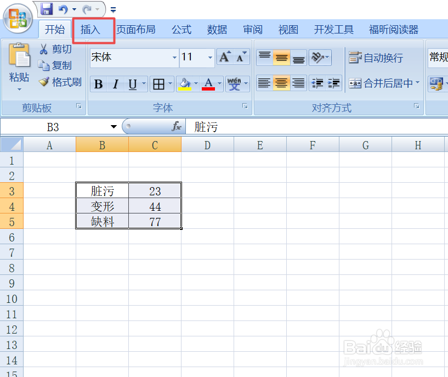The image size is (448, 377).
Task: Align text right
Action: (298, 83)
